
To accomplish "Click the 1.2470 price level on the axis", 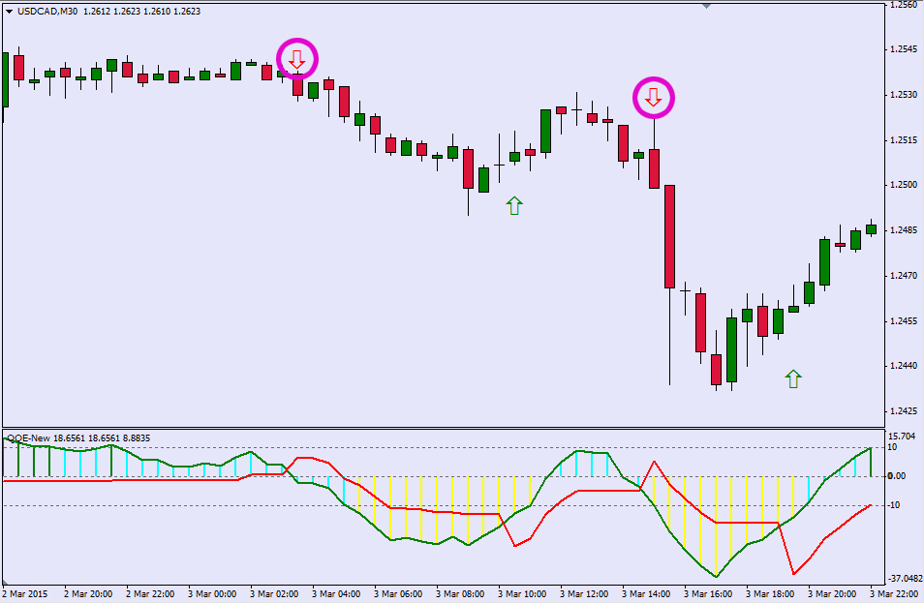I will click(904, 276).
